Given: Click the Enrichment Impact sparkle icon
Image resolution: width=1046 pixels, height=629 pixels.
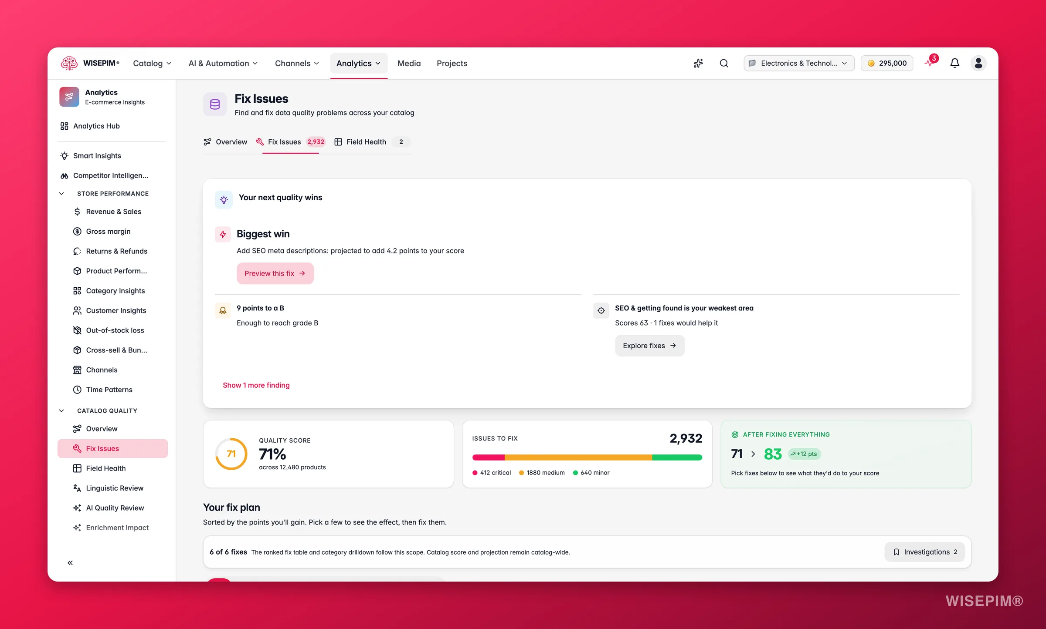Looking at the screenshot, I should pos(77,528).
